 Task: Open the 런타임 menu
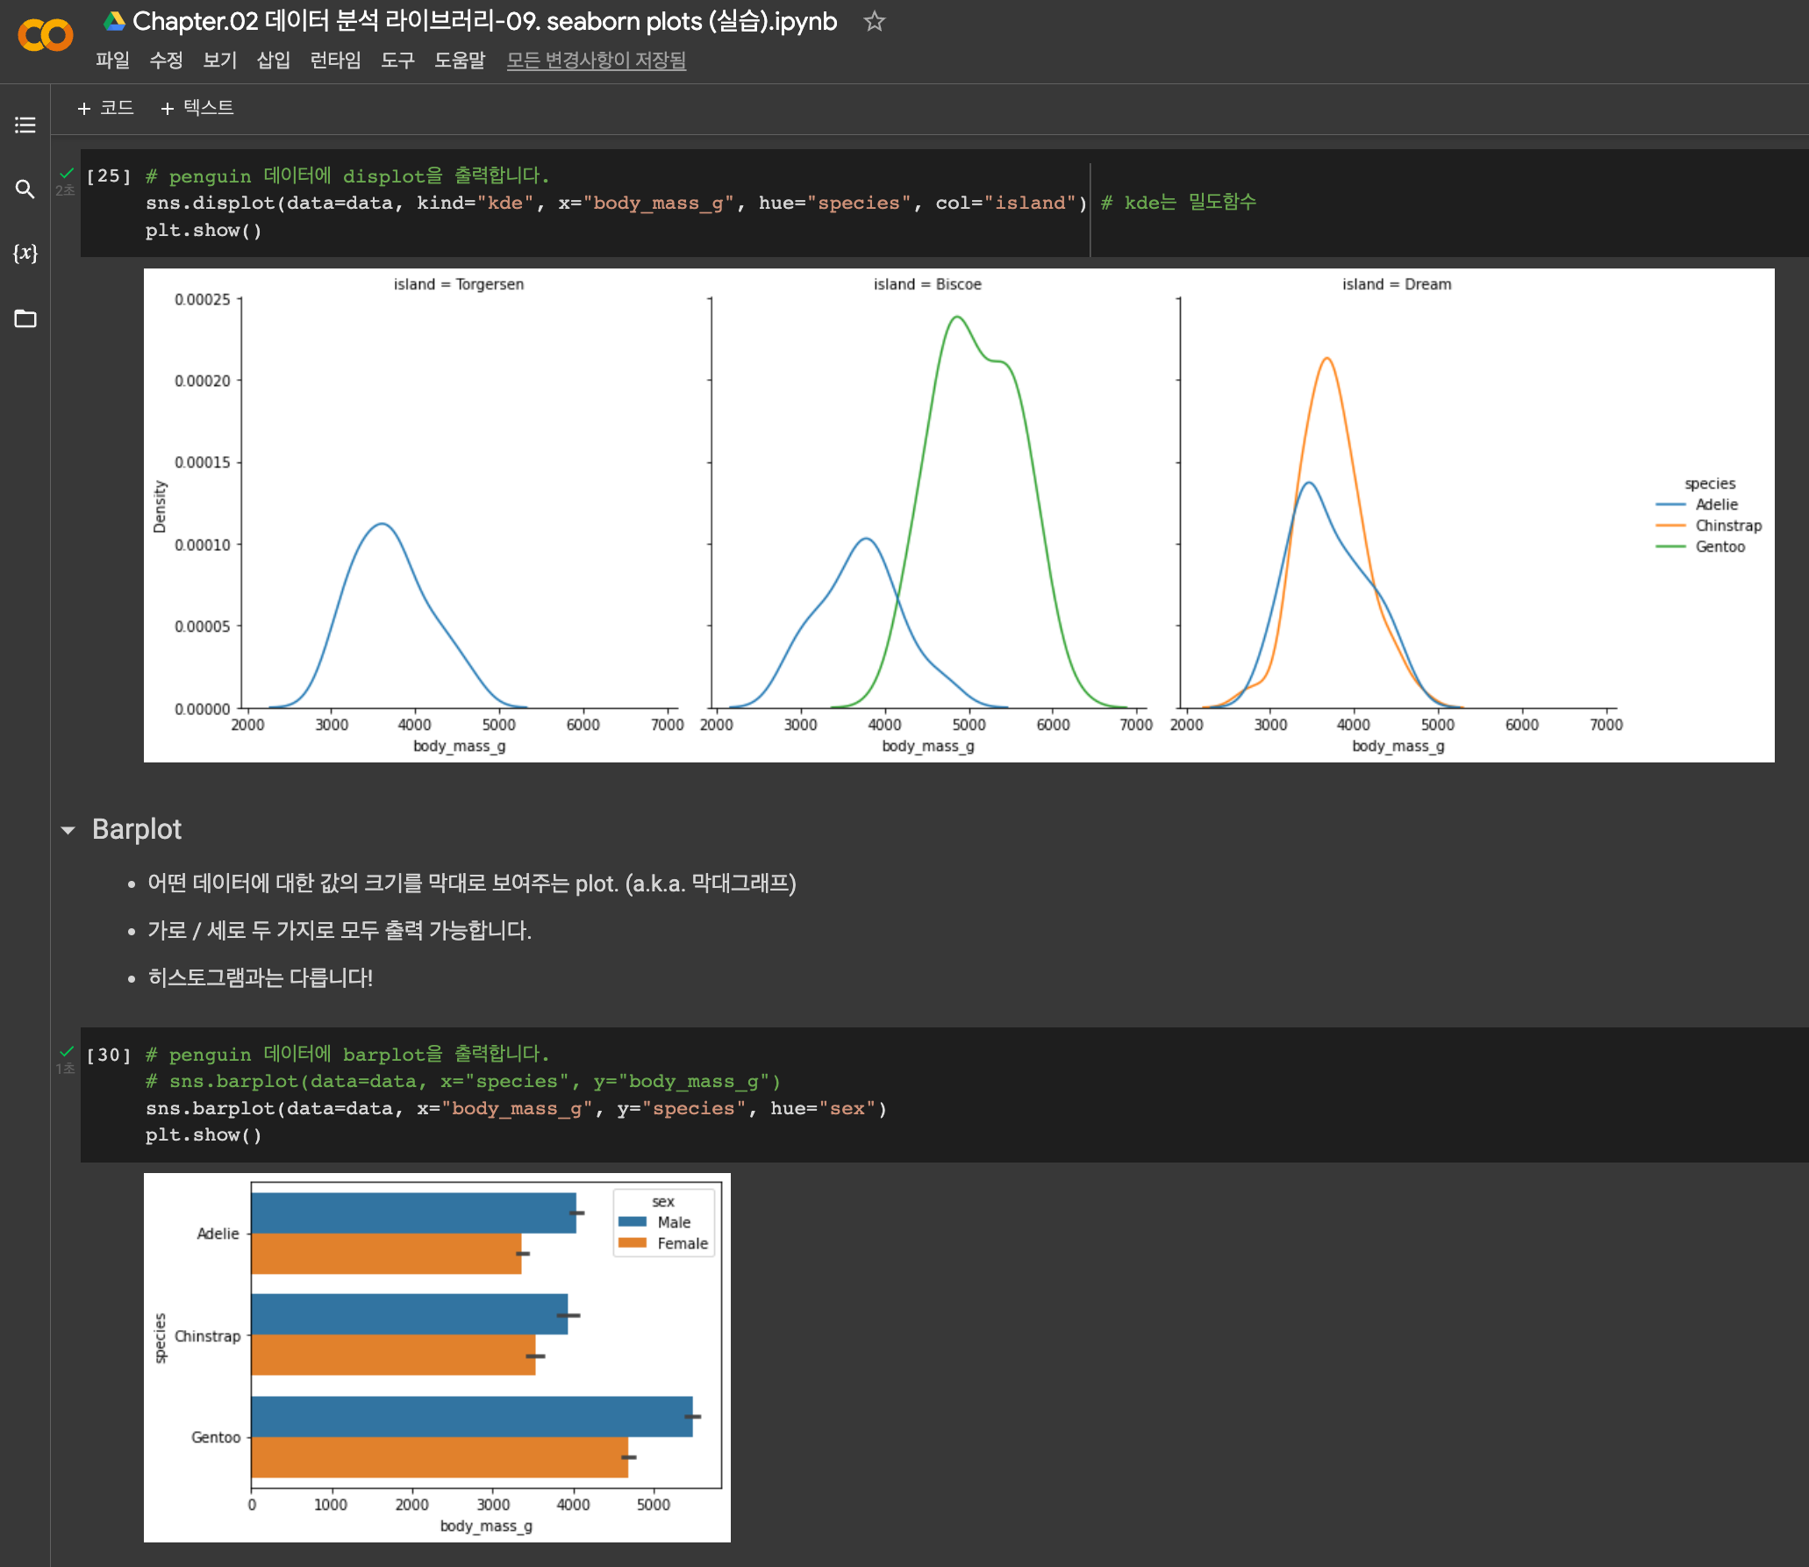[x=335, y=61]
